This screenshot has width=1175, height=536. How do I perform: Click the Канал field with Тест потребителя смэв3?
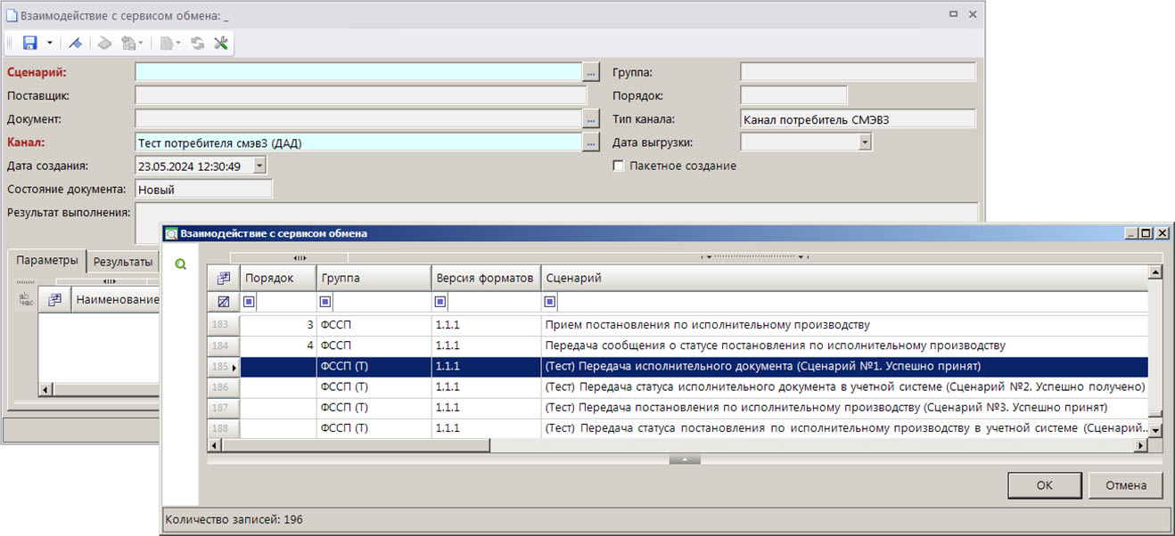pyautogui.click(x=358, y=142)
